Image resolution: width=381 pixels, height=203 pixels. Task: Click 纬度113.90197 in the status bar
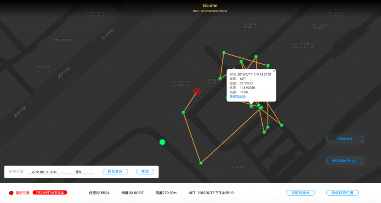(x=132, y=193)
